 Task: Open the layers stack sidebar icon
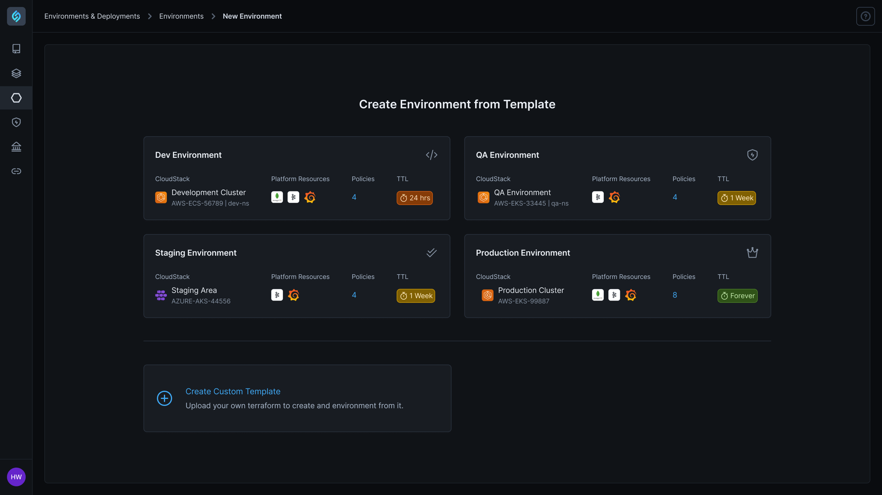[16, 73]
